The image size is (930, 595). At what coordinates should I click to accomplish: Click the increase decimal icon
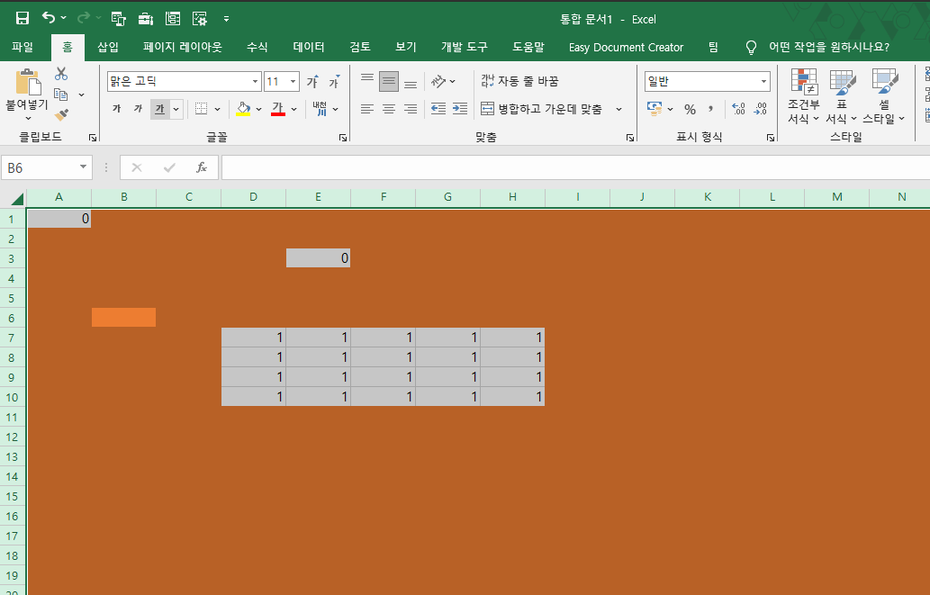738,109
